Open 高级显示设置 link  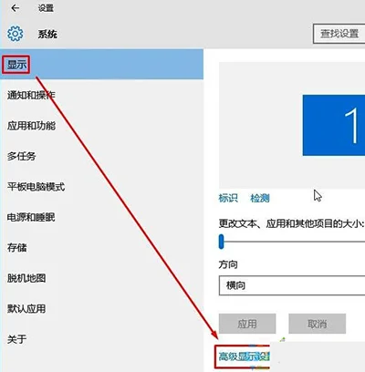pyautogui.click(x=245, y=356)
